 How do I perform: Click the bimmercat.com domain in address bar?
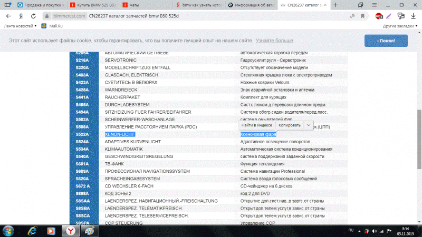pos(69,16)
